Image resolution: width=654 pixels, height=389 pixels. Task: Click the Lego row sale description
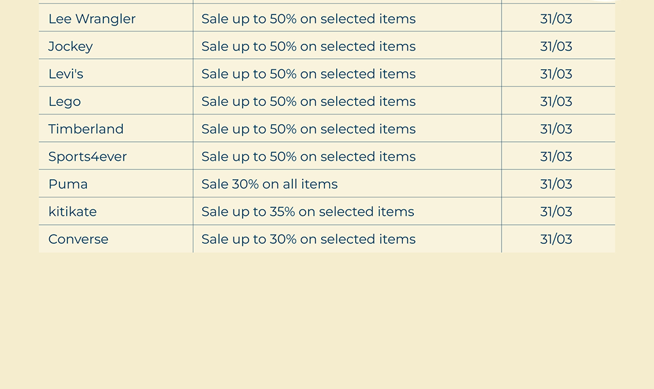coord(308,101)
